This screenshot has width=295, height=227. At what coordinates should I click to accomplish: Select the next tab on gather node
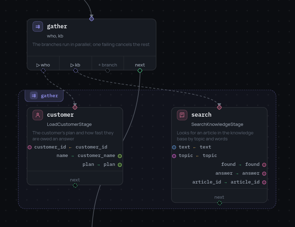[x=140, y=65]
